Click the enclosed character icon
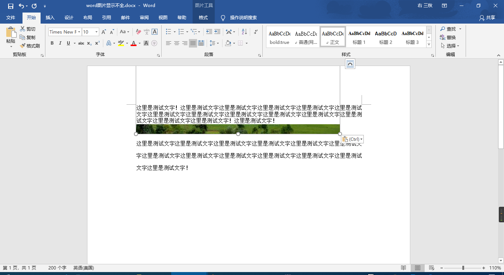504x275 pixels. click(x=154, y=43)
